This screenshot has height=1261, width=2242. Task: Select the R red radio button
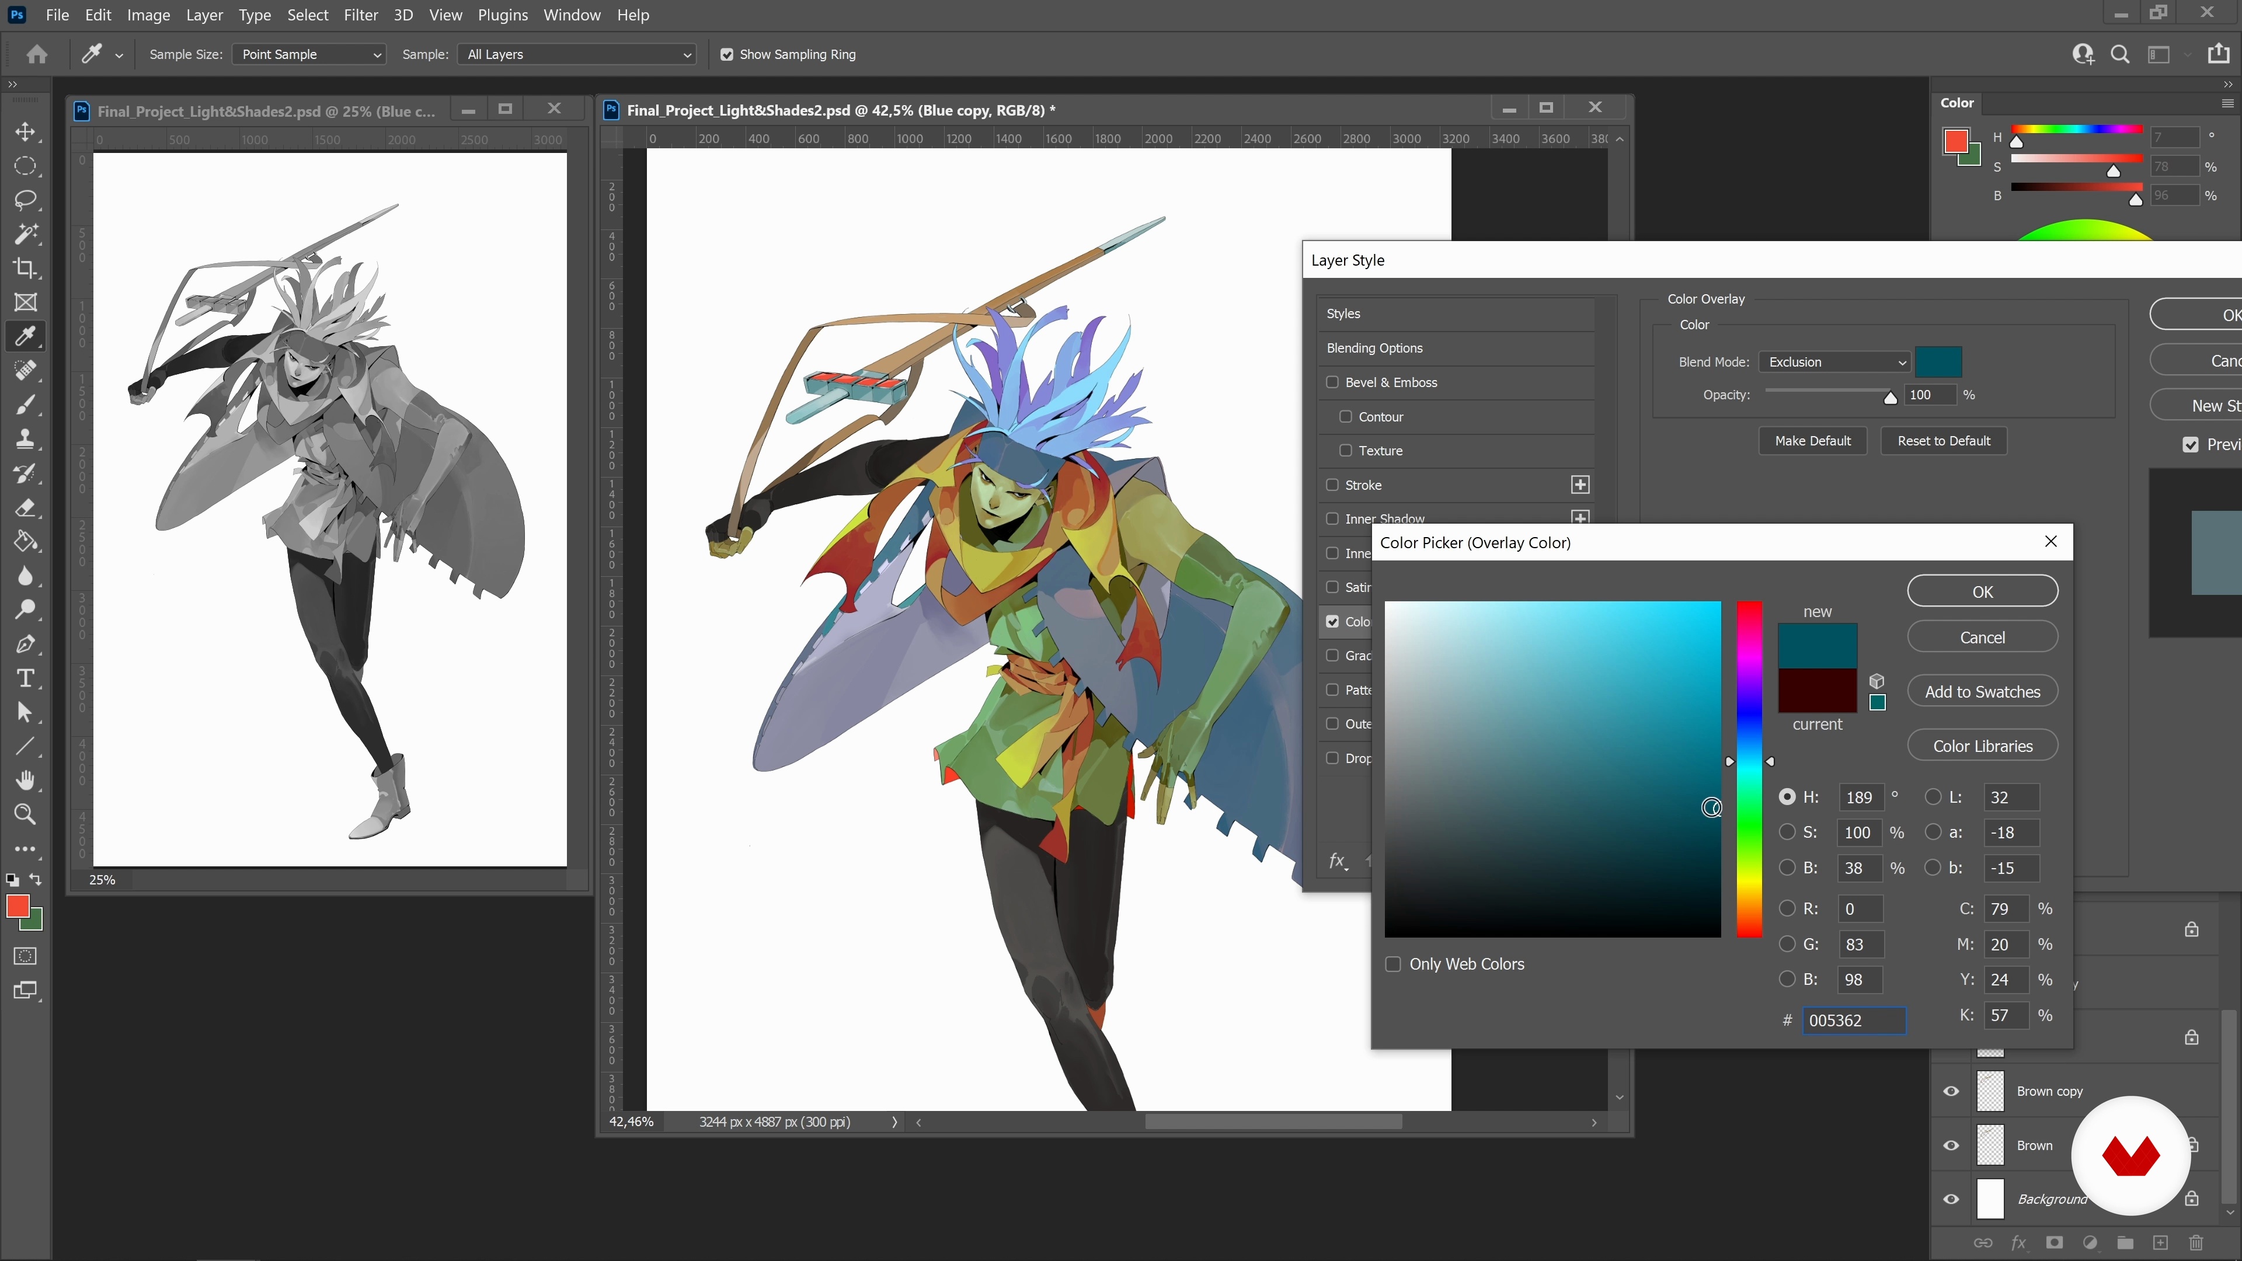tap(1787, 908)
